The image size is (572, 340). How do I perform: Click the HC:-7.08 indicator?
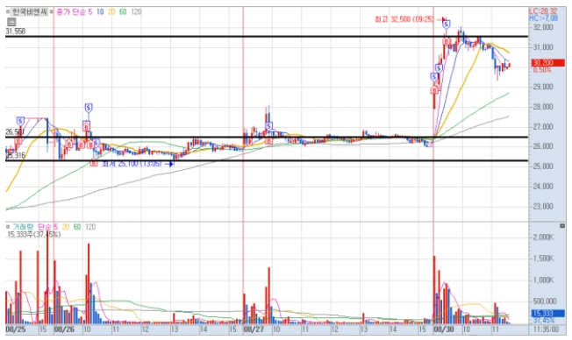(544, 18)
